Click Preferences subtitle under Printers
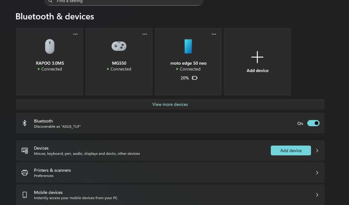This screenshot has height=205, width=349. (44, 176)
